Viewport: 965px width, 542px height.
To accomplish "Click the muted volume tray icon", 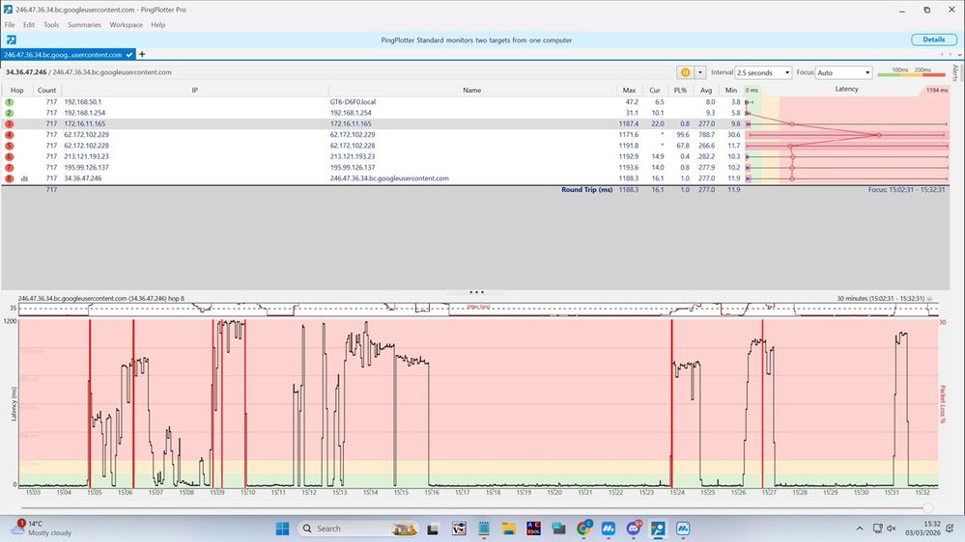I will pos(892,528).
